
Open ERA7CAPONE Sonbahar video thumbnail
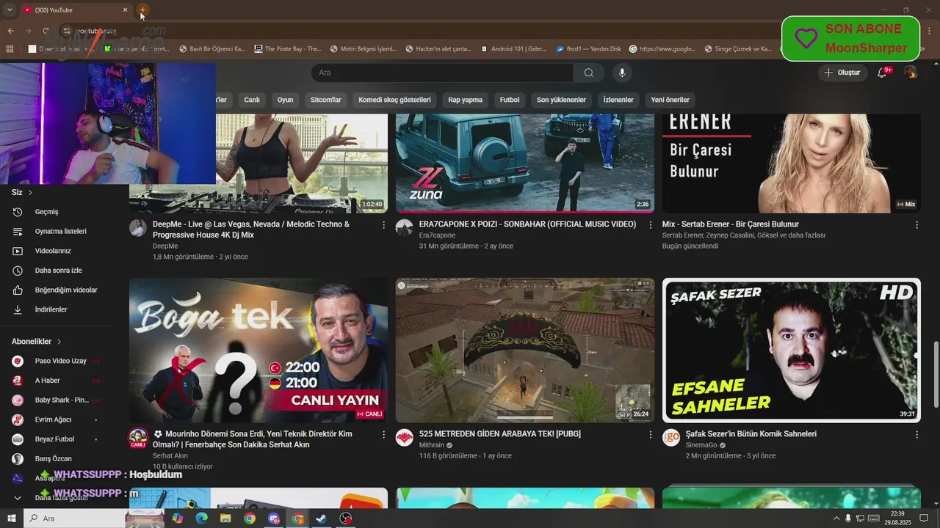pos(525,163)
